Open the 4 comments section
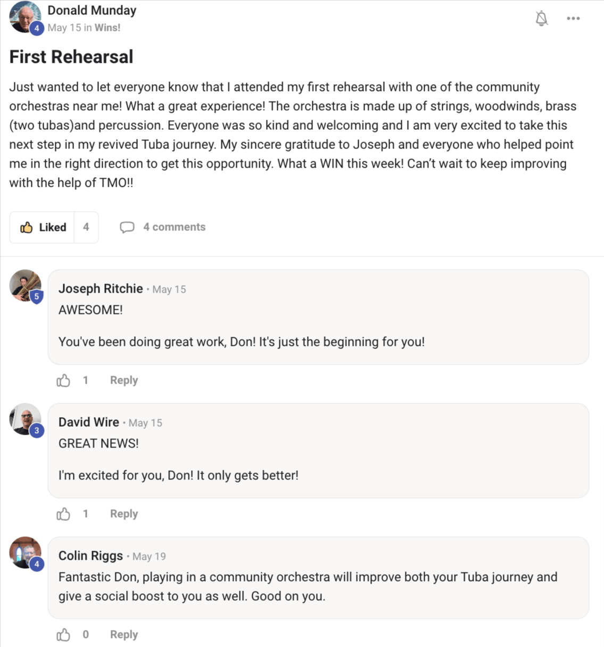This screenshot has height=647, width=604. (174, 227)
